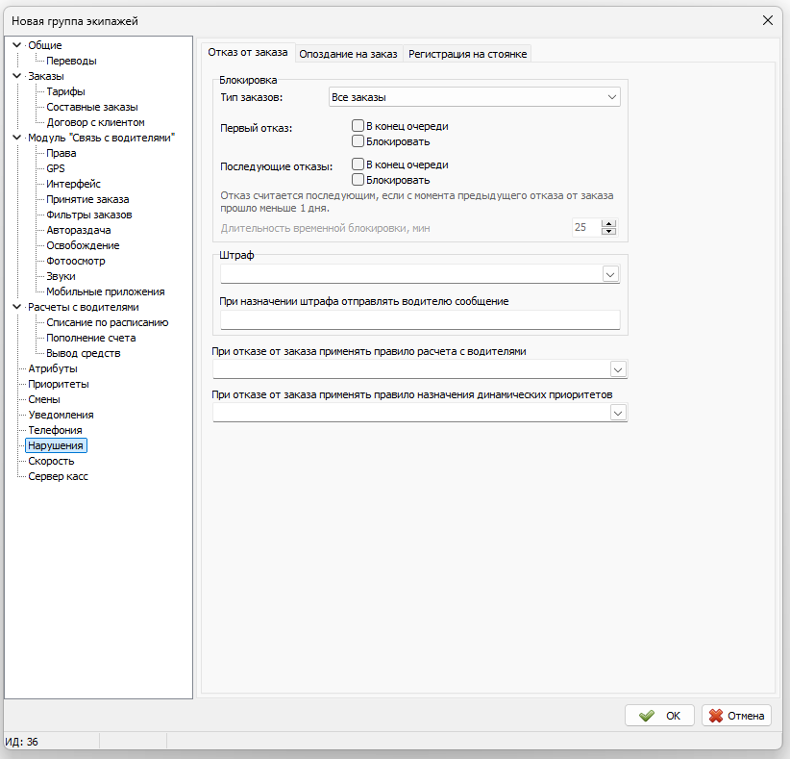The image size is (790, 759).
Task: Collapse the Заказы tree branch
Action: pos(16,76)
